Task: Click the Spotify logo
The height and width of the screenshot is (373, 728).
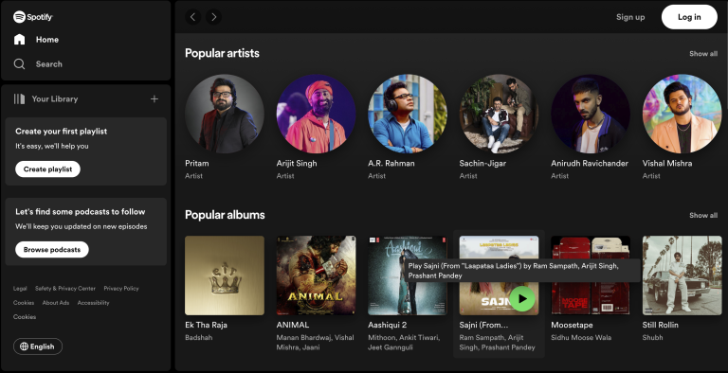Action: tap(33, 17)
